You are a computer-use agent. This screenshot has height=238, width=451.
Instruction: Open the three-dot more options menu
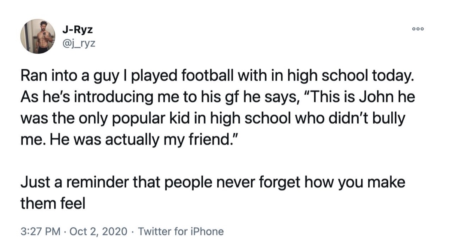pyautogui.click(x=418, y=29)
